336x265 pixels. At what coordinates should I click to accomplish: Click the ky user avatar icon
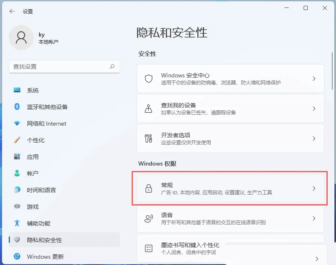[x=21, y=37]
